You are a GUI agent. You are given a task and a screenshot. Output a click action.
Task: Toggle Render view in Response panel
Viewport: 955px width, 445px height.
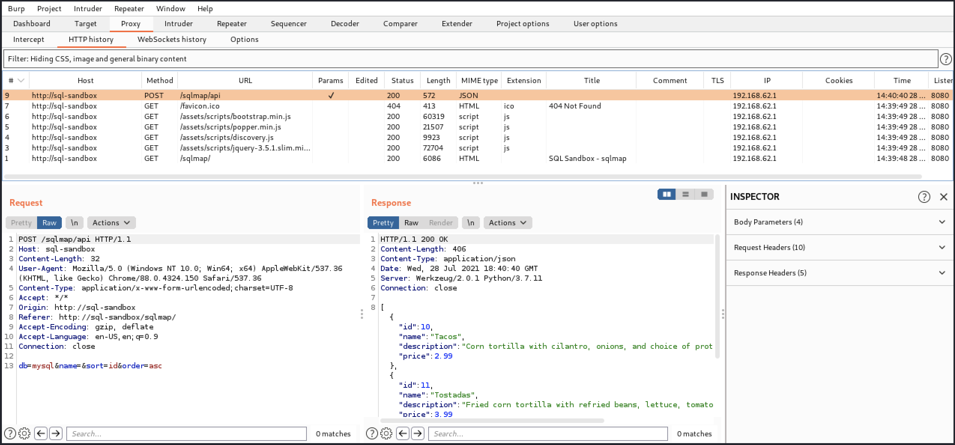tap(441, 223)
